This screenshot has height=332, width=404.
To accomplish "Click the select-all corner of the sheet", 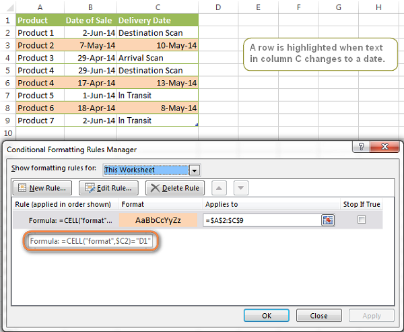I will pos(8,7).
